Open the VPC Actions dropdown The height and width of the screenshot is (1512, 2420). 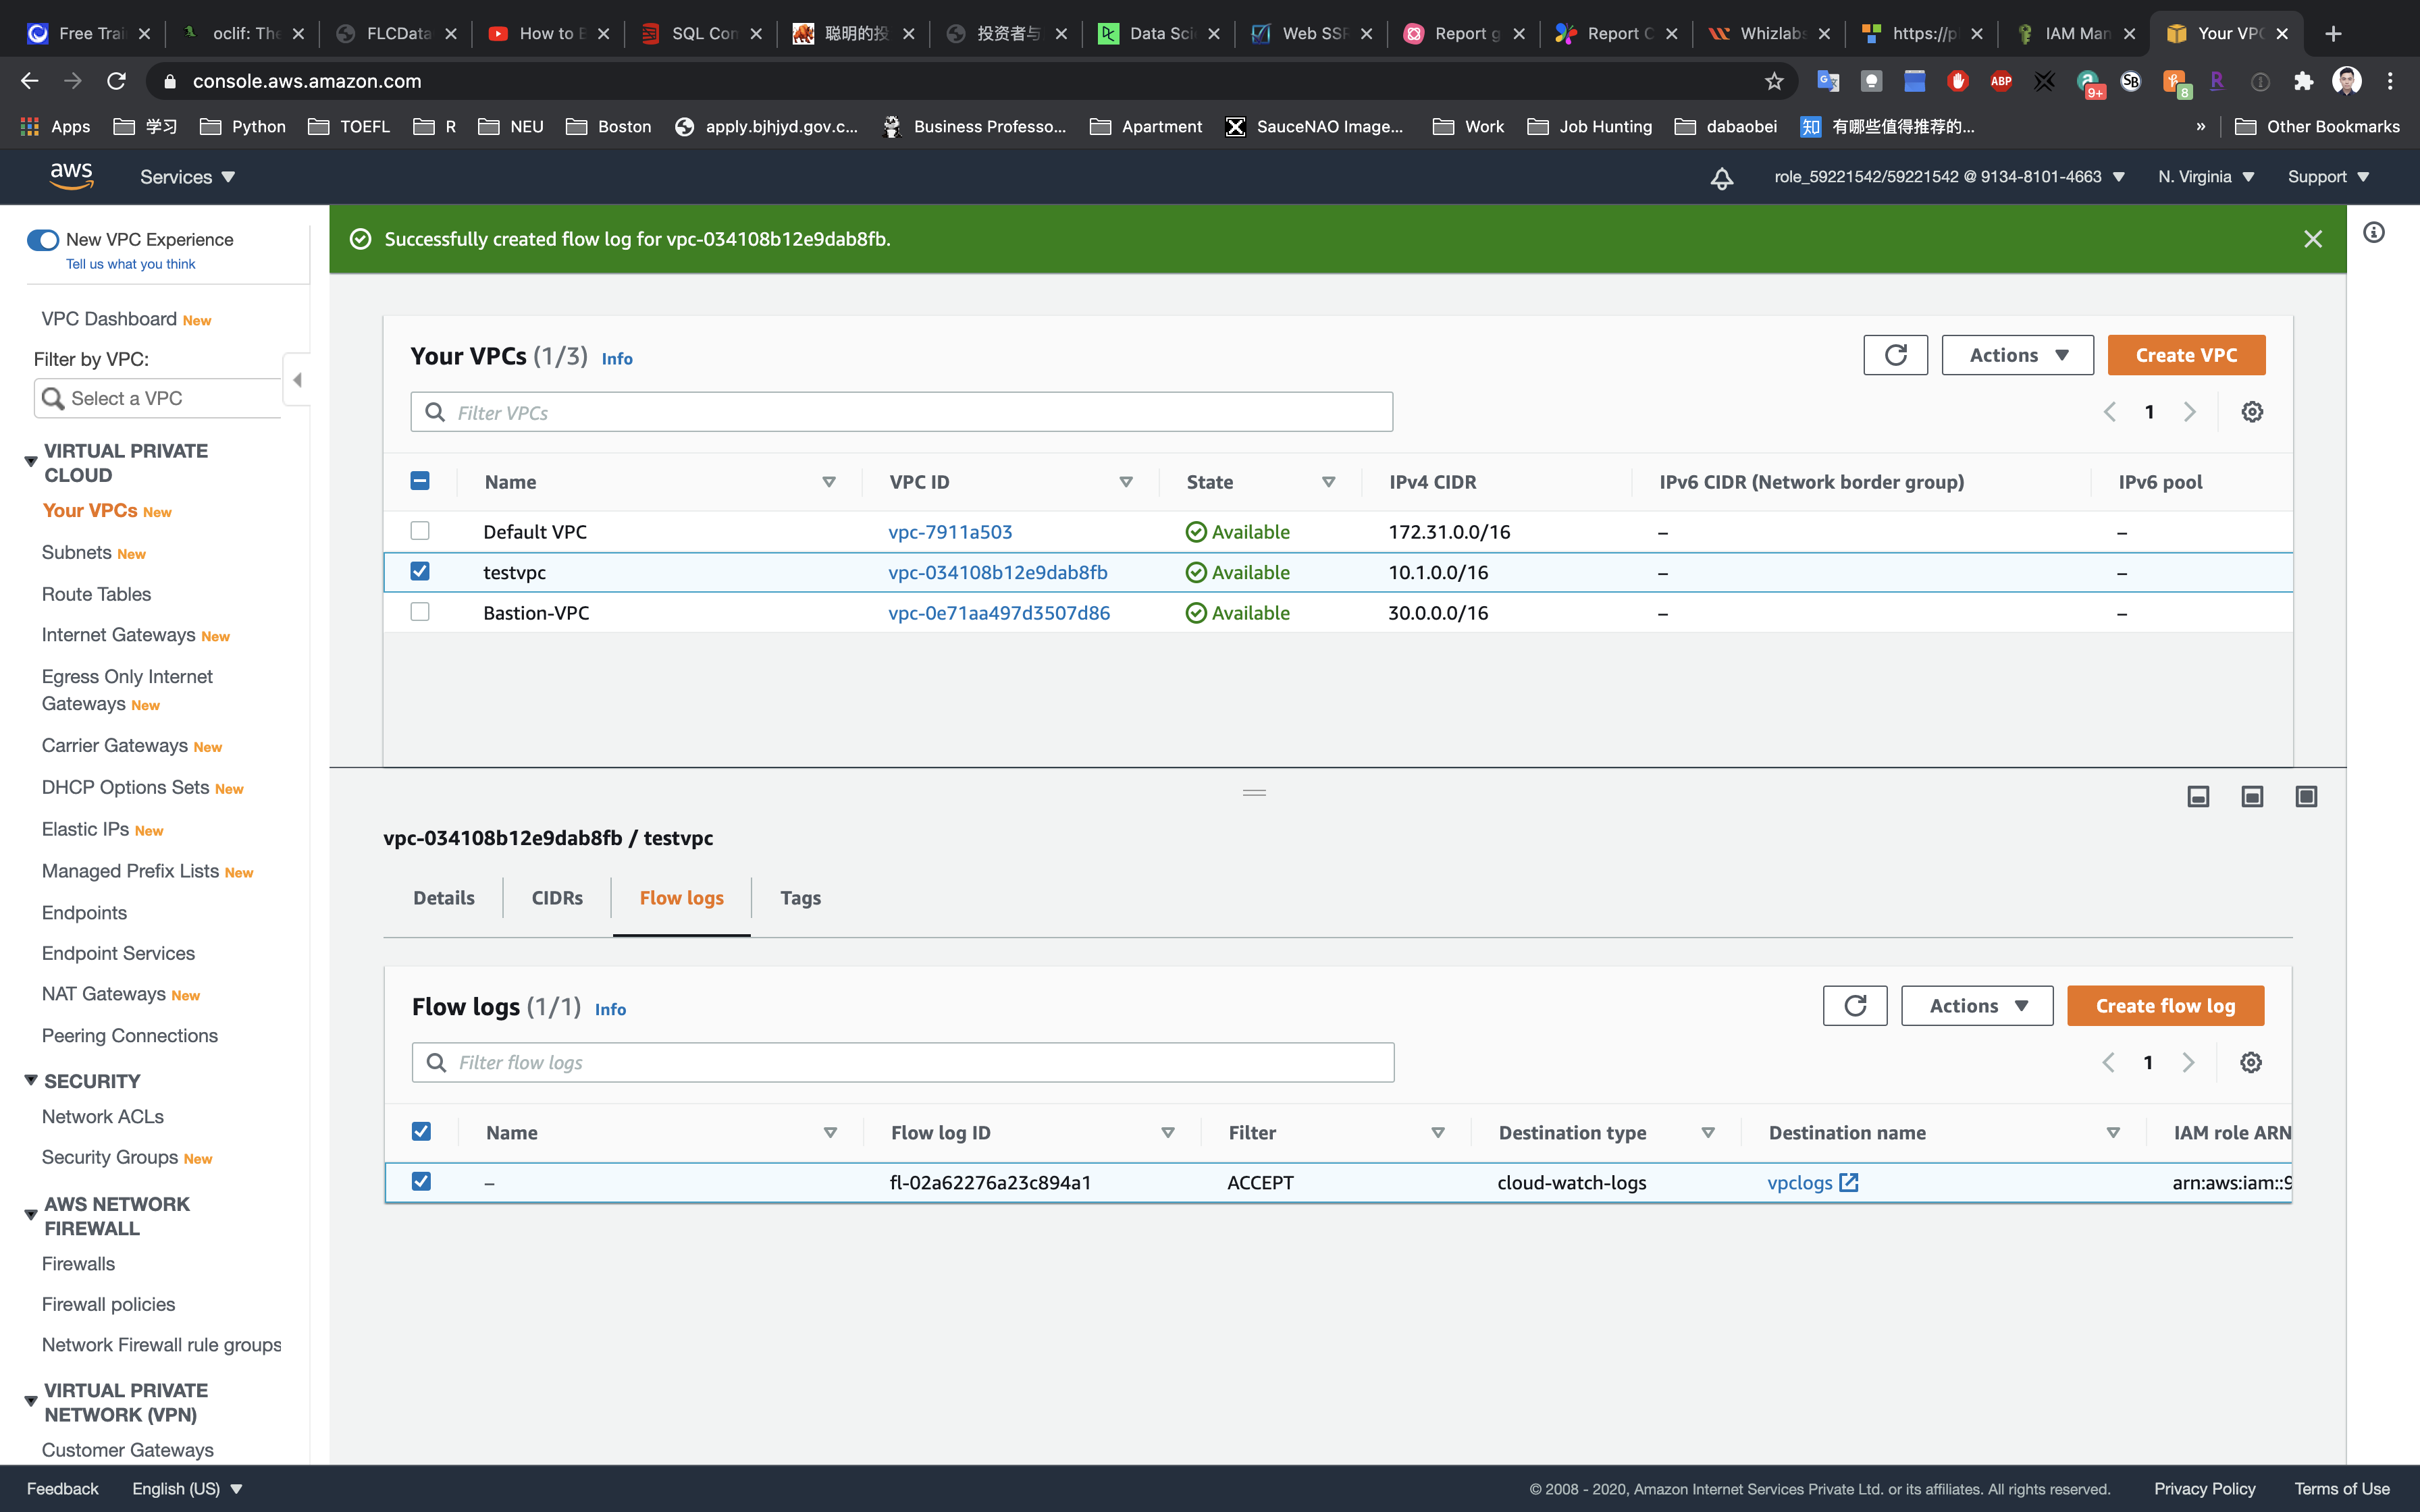coord(2017,355)
